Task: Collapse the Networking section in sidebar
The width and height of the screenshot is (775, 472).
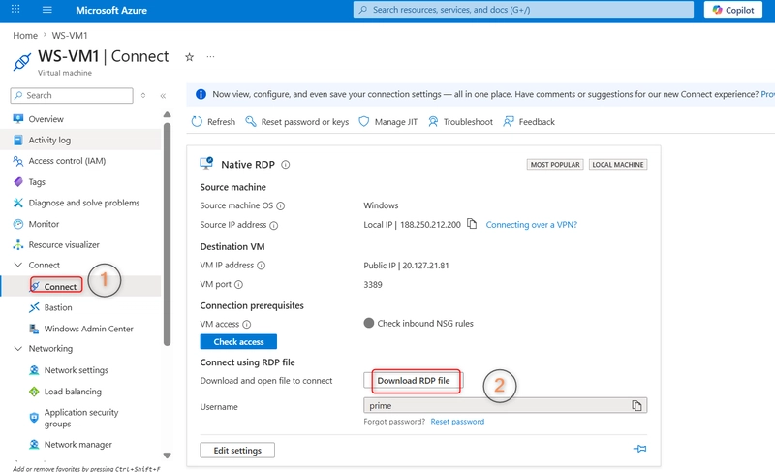Action: pyautogui.click(x=18, y=349)
